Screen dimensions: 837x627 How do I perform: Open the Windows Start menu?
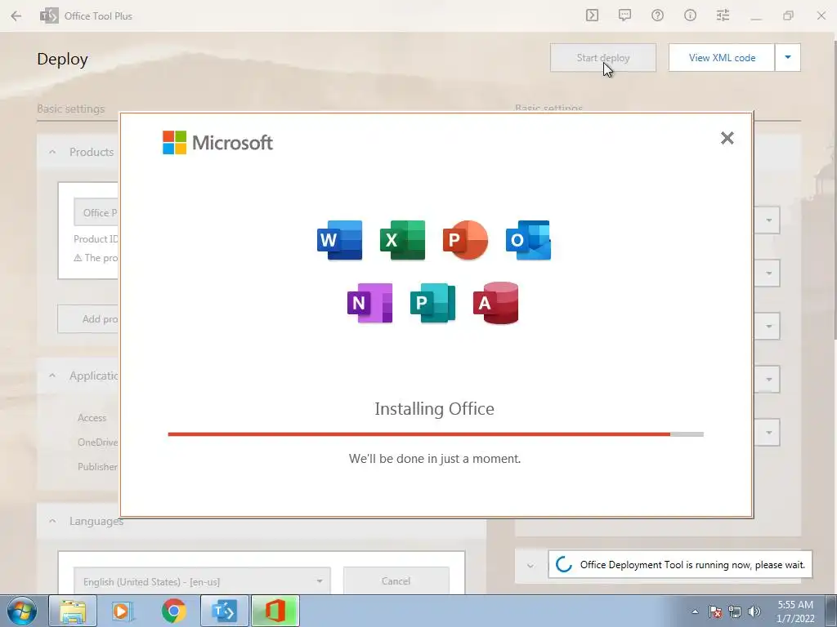(x=22, y=611)
